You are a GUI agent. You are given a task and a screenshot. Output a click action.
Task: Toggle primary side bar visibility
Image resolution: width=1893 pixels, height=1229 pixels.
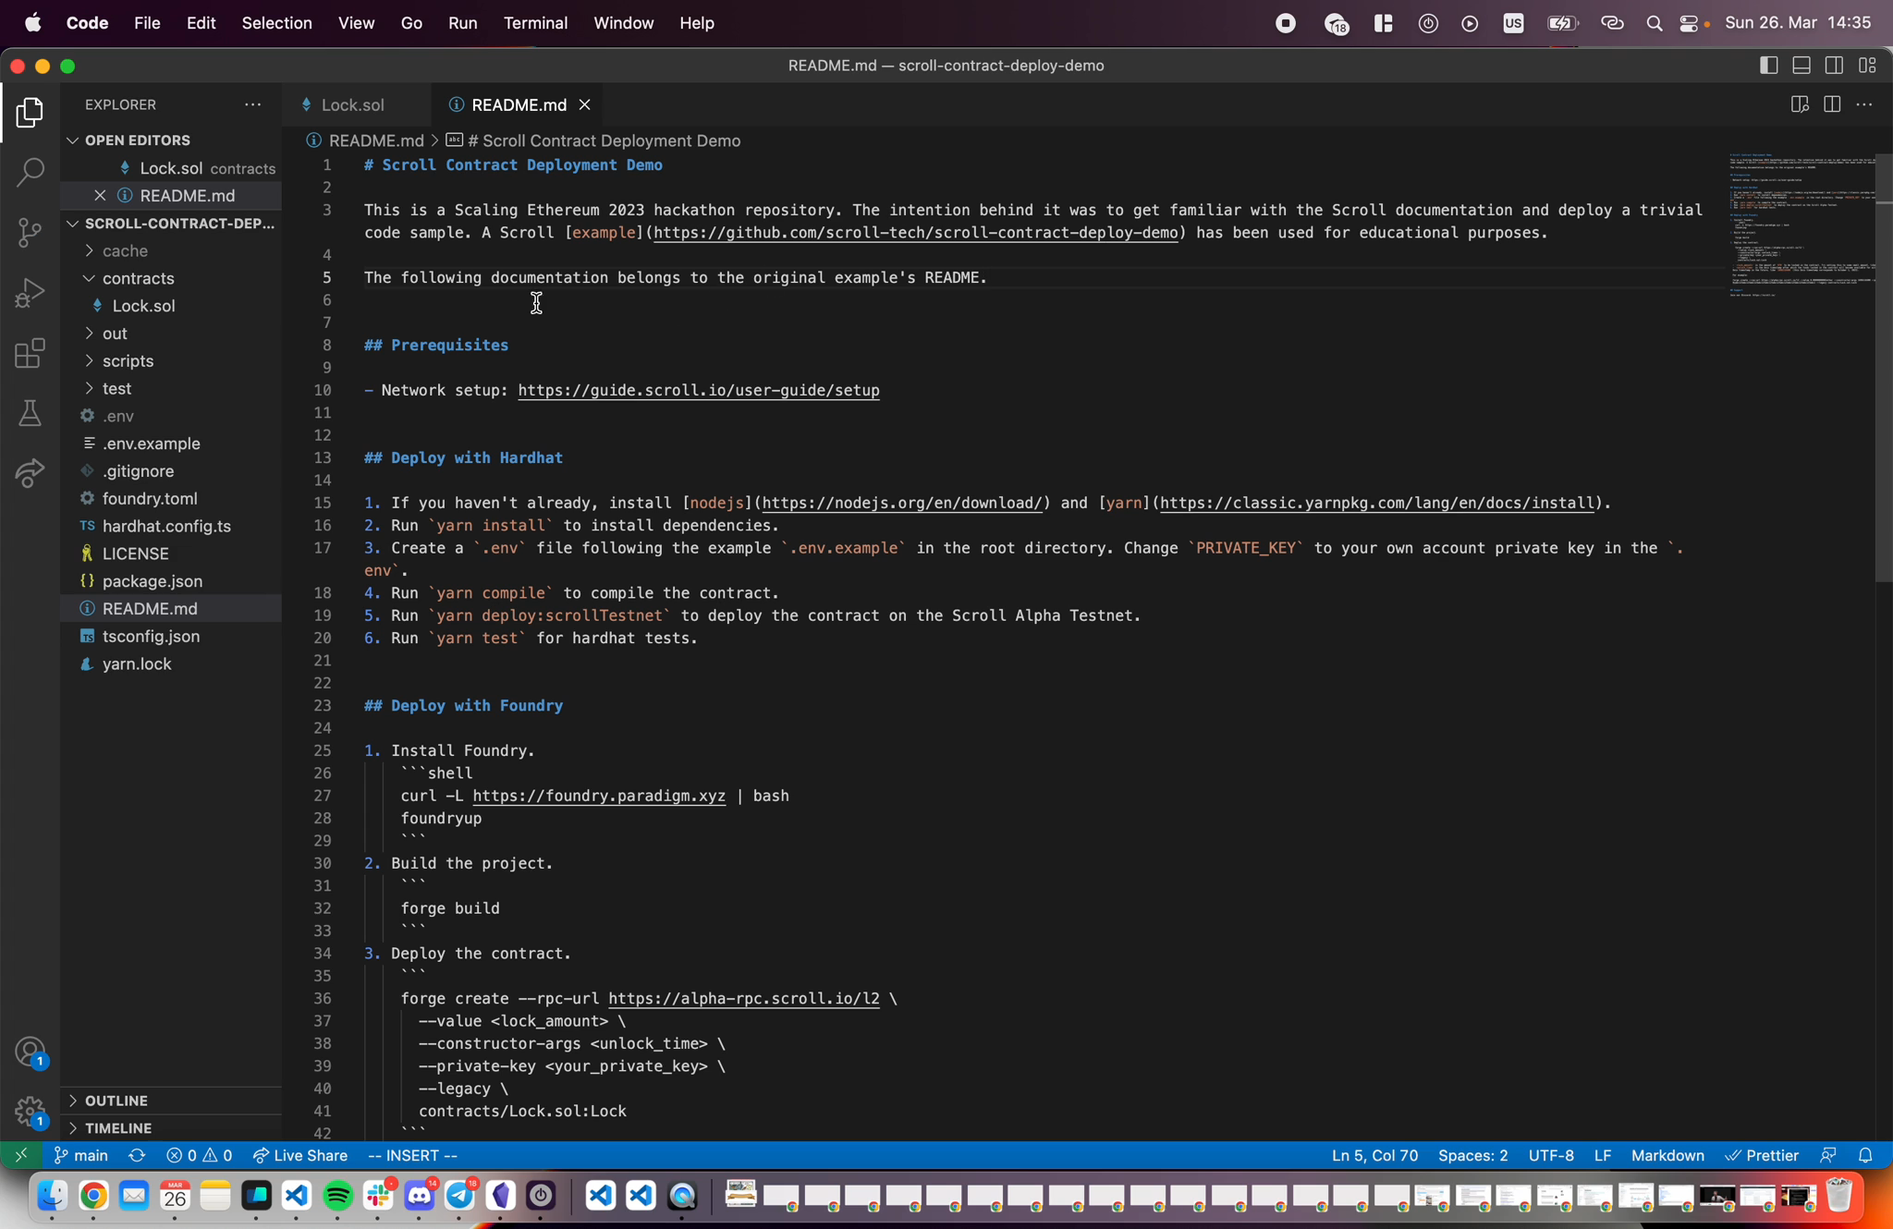click(x=1768, y=66)
